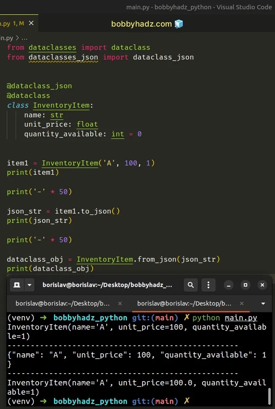Switch to the first terminal tab
The width and height of the screenshot is (275, 409).
(62, 303)
